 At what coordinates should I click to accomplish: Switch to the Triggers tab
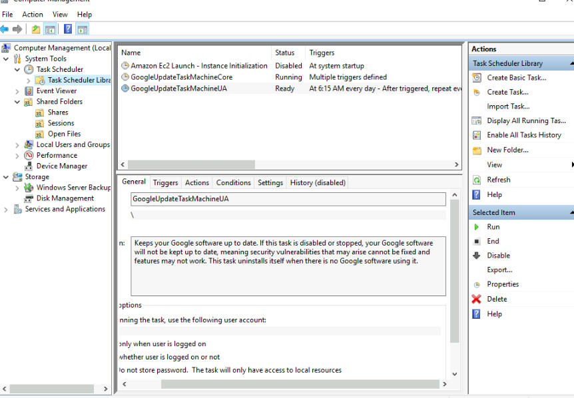coord(165,183)
